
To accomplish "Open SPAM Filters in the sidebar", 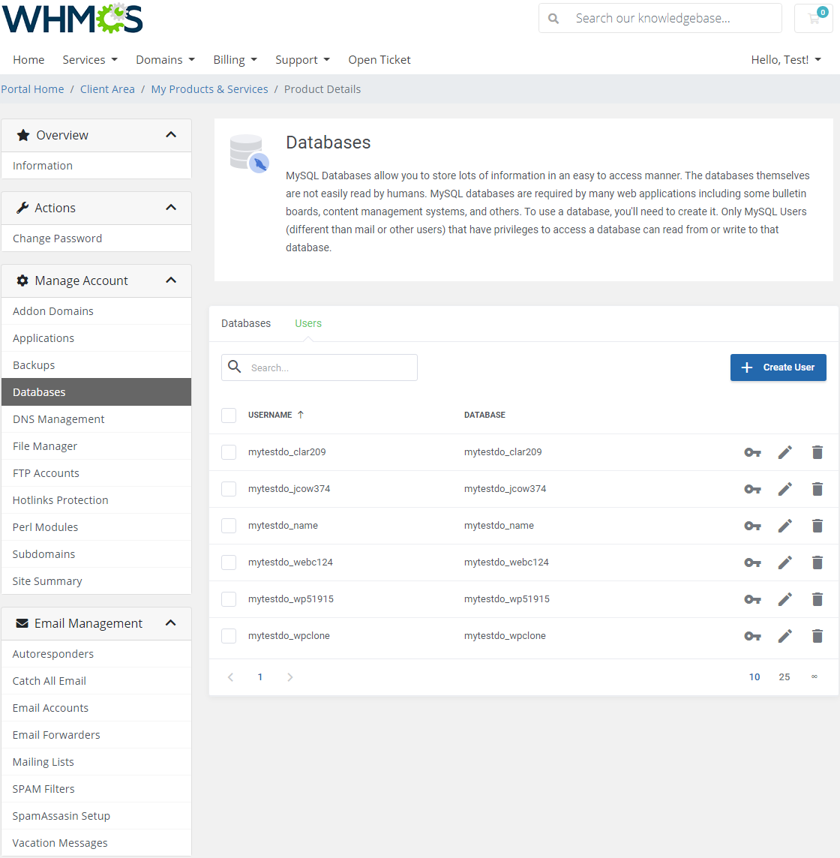I will coord(96,788).
